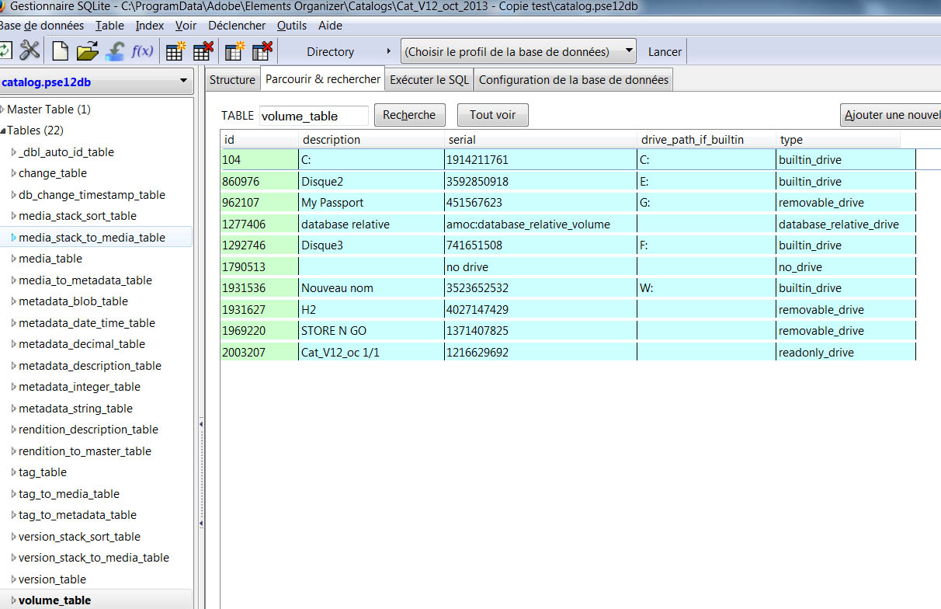Open the wrench and screwdriver settings icon
The image size is (941, 609).
point(29,50)
